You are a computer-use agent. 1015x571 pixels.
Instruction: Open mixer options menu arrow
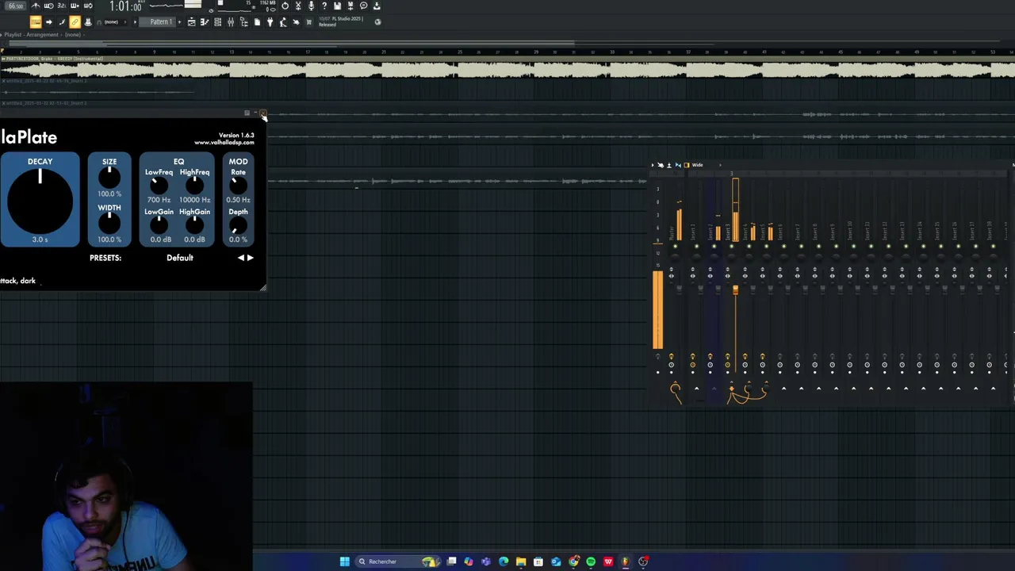pyautogui.click(x=653, y=165)
